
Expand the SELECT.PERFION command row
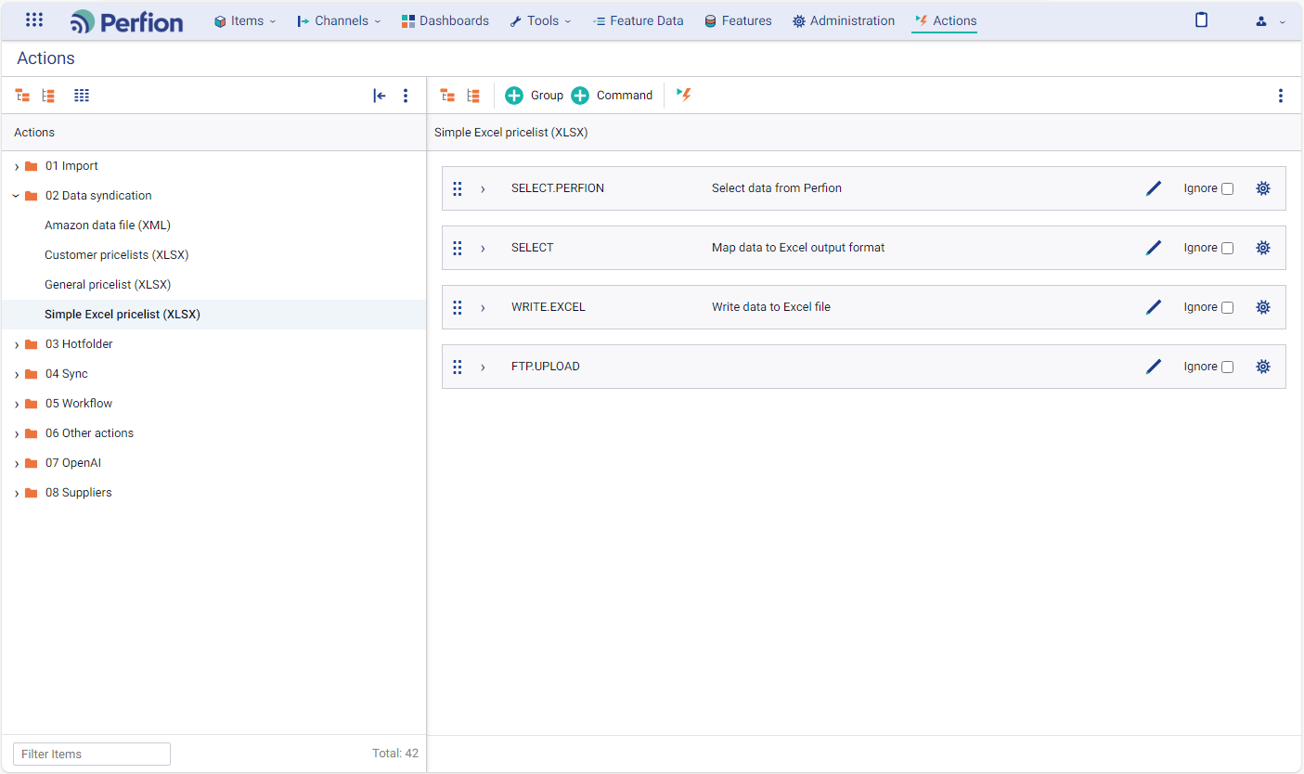click(x=483, y=189)
